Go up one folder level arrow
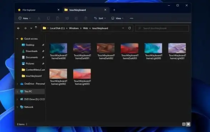The image size is (210, 132). pyautogui.click(x=36, y=28)
